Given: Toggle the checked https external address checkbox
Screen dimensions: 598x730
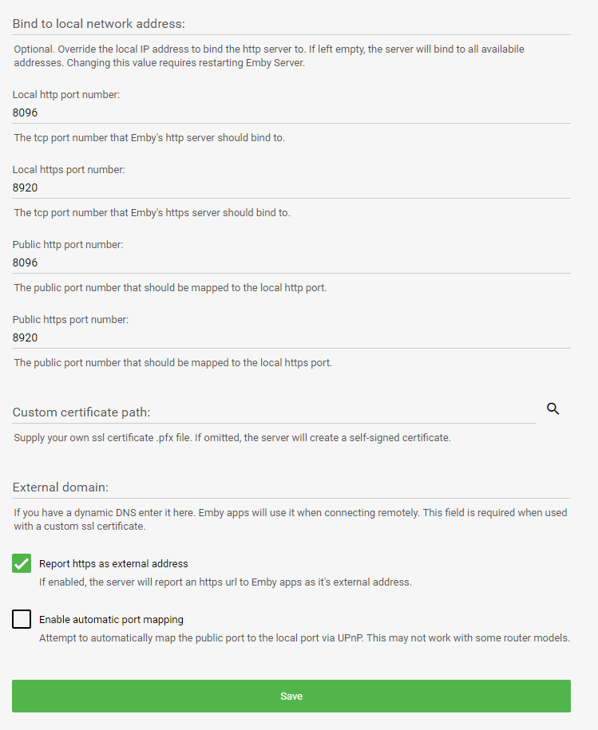Looking at the screenshot, I should (22, 563).
